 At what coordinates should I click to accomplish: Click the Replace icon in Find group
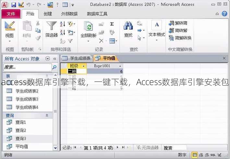click(139, 23)
